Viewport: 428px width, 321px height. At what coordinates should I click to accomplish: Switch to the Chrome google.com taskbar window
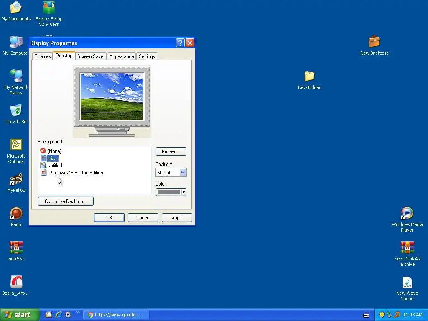[x=116, y=315]
